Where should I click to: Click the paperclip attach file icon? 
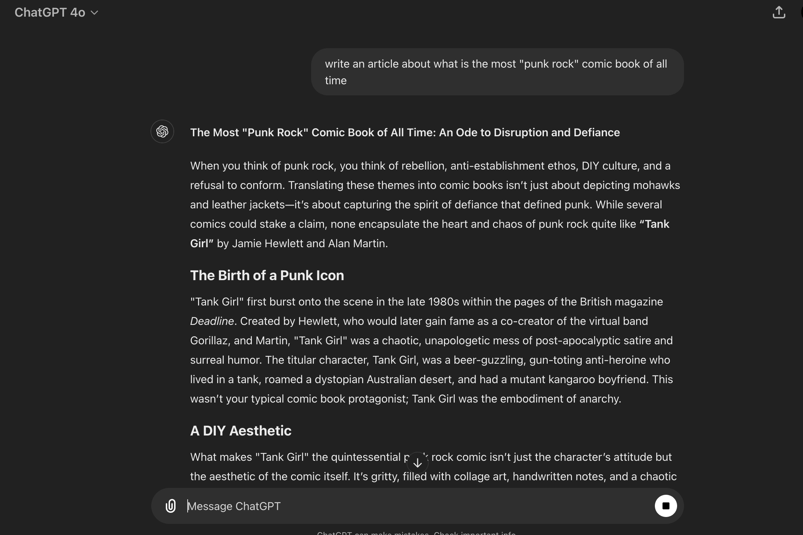171,506
